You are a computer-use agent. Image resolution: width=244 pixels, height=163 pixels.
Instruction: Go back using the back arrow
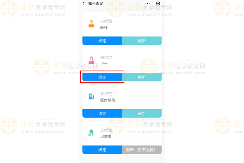click(x=84, y=3)
